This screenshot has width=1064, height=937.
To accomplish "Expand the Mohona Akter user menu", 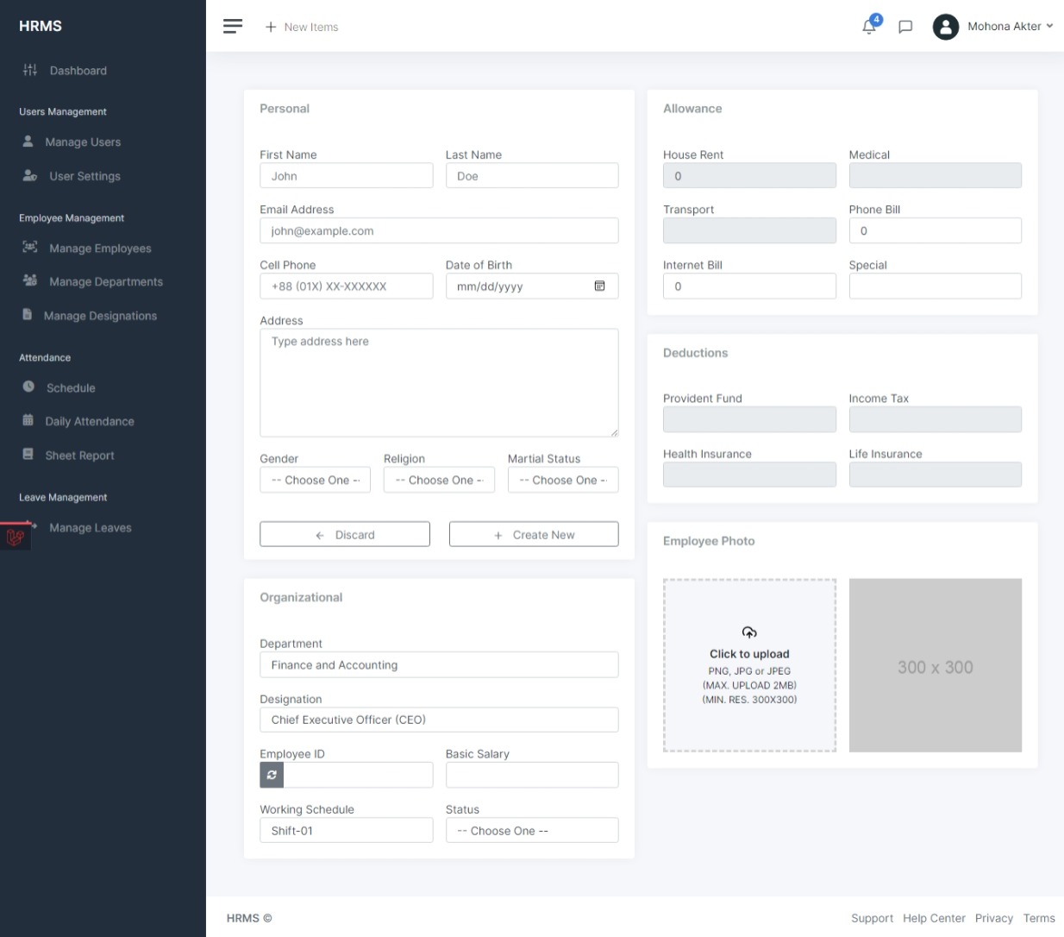I will pyautogui.click(x=1010, y=27).
